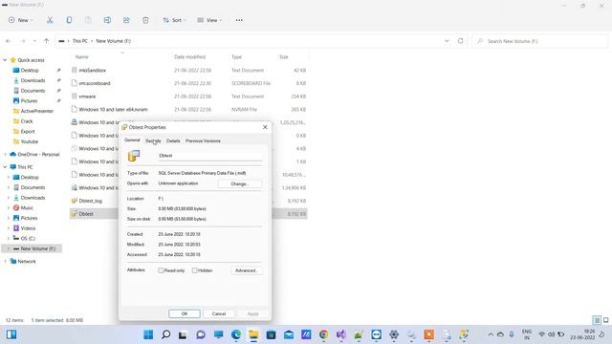This screenshot has height=344, width=612.
Task: Click Cancel in Dbtest Properties
Action: [219, 313]
